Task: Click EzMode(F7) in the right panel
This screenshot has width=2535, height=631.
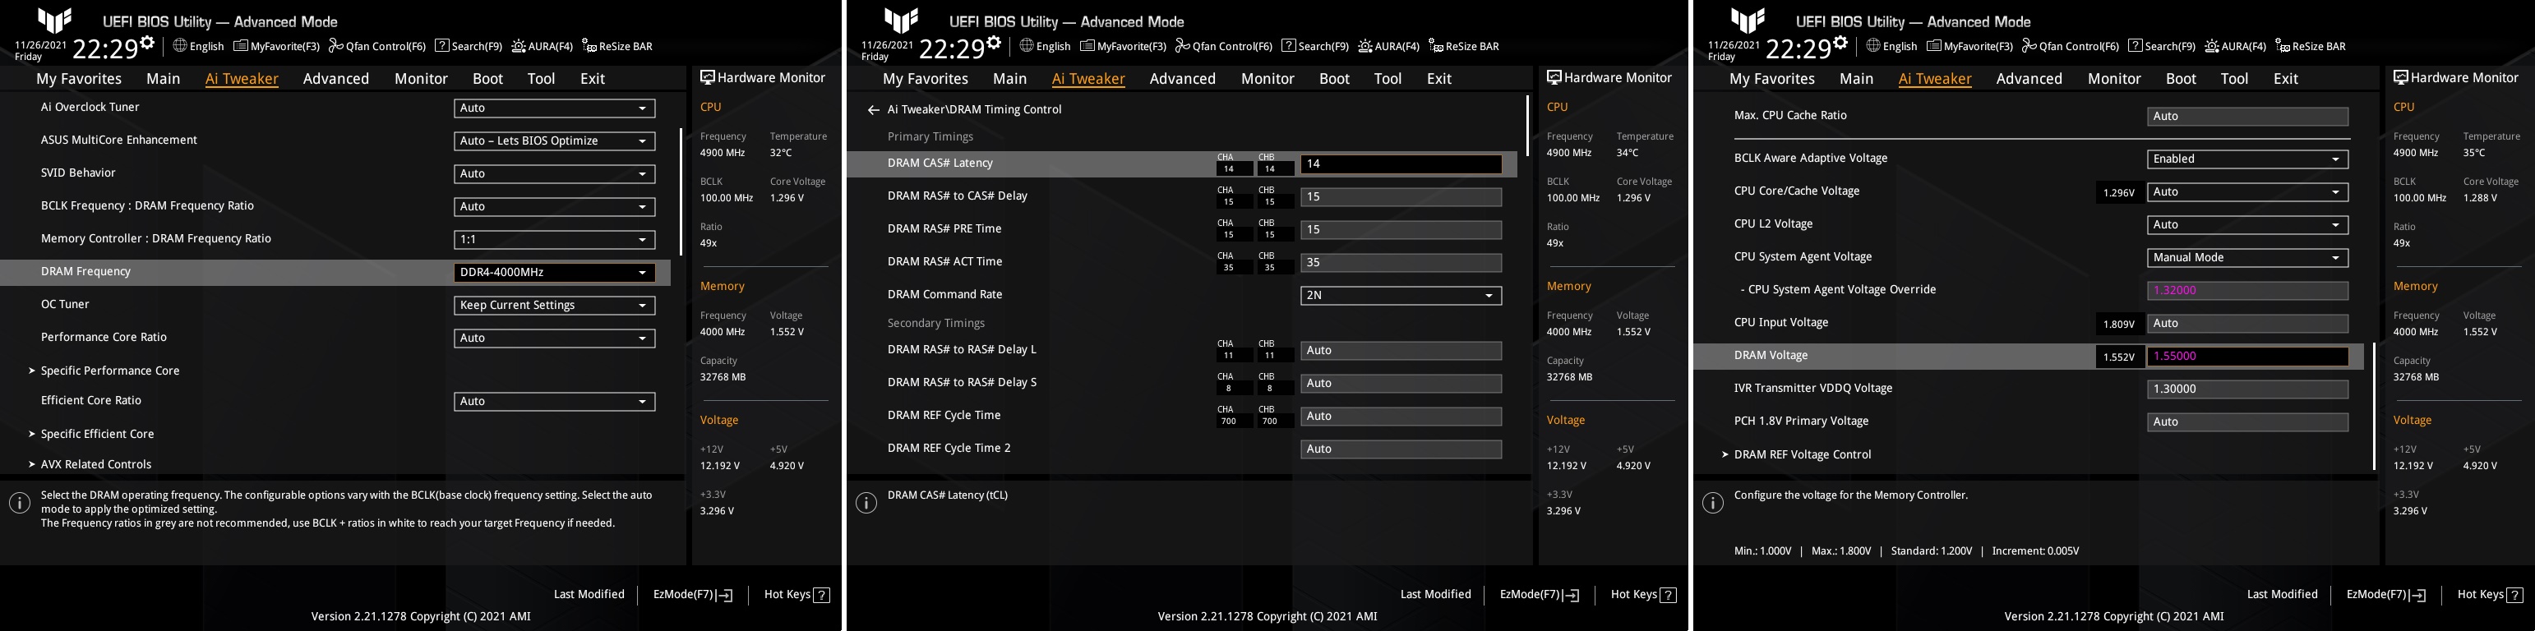Action: point(2385,595)
